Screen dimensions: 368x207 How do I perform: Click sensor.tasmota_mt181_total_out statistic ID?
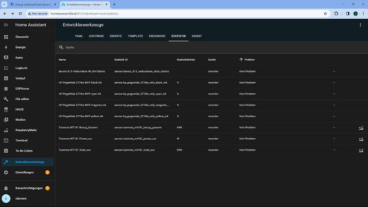pyautogui.click(x=134, y=150)
